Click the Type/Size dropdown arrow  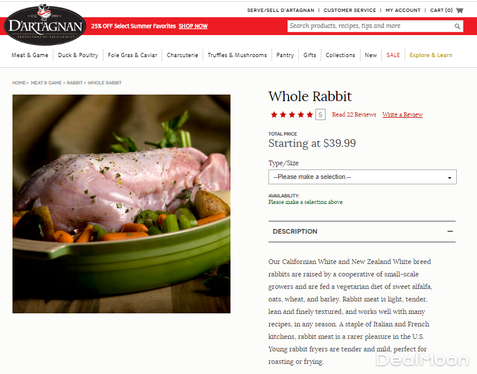449,178
